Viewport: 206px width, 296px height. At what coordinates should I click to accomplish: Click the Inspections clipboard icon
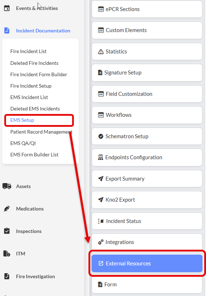click(7, 231)
